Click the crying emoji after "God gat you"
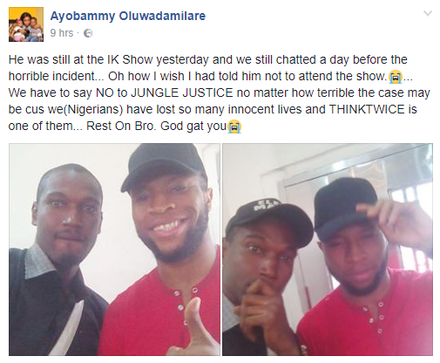This screenshot has height=363, width=440. [x=234, y=127]
